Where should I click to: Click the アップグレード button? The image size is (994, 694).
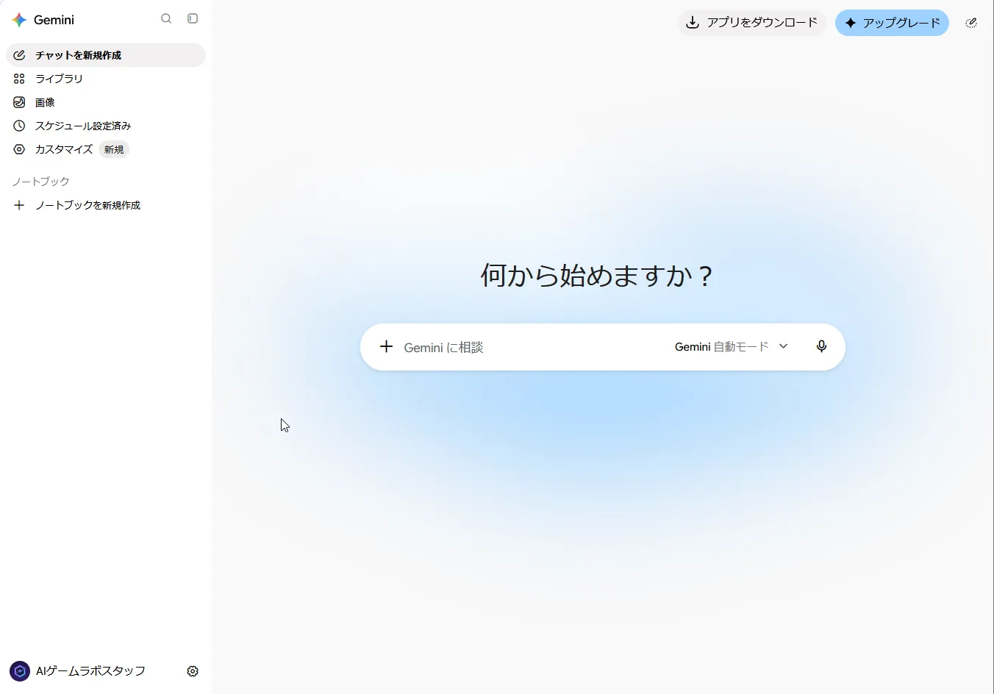[892, 23]
